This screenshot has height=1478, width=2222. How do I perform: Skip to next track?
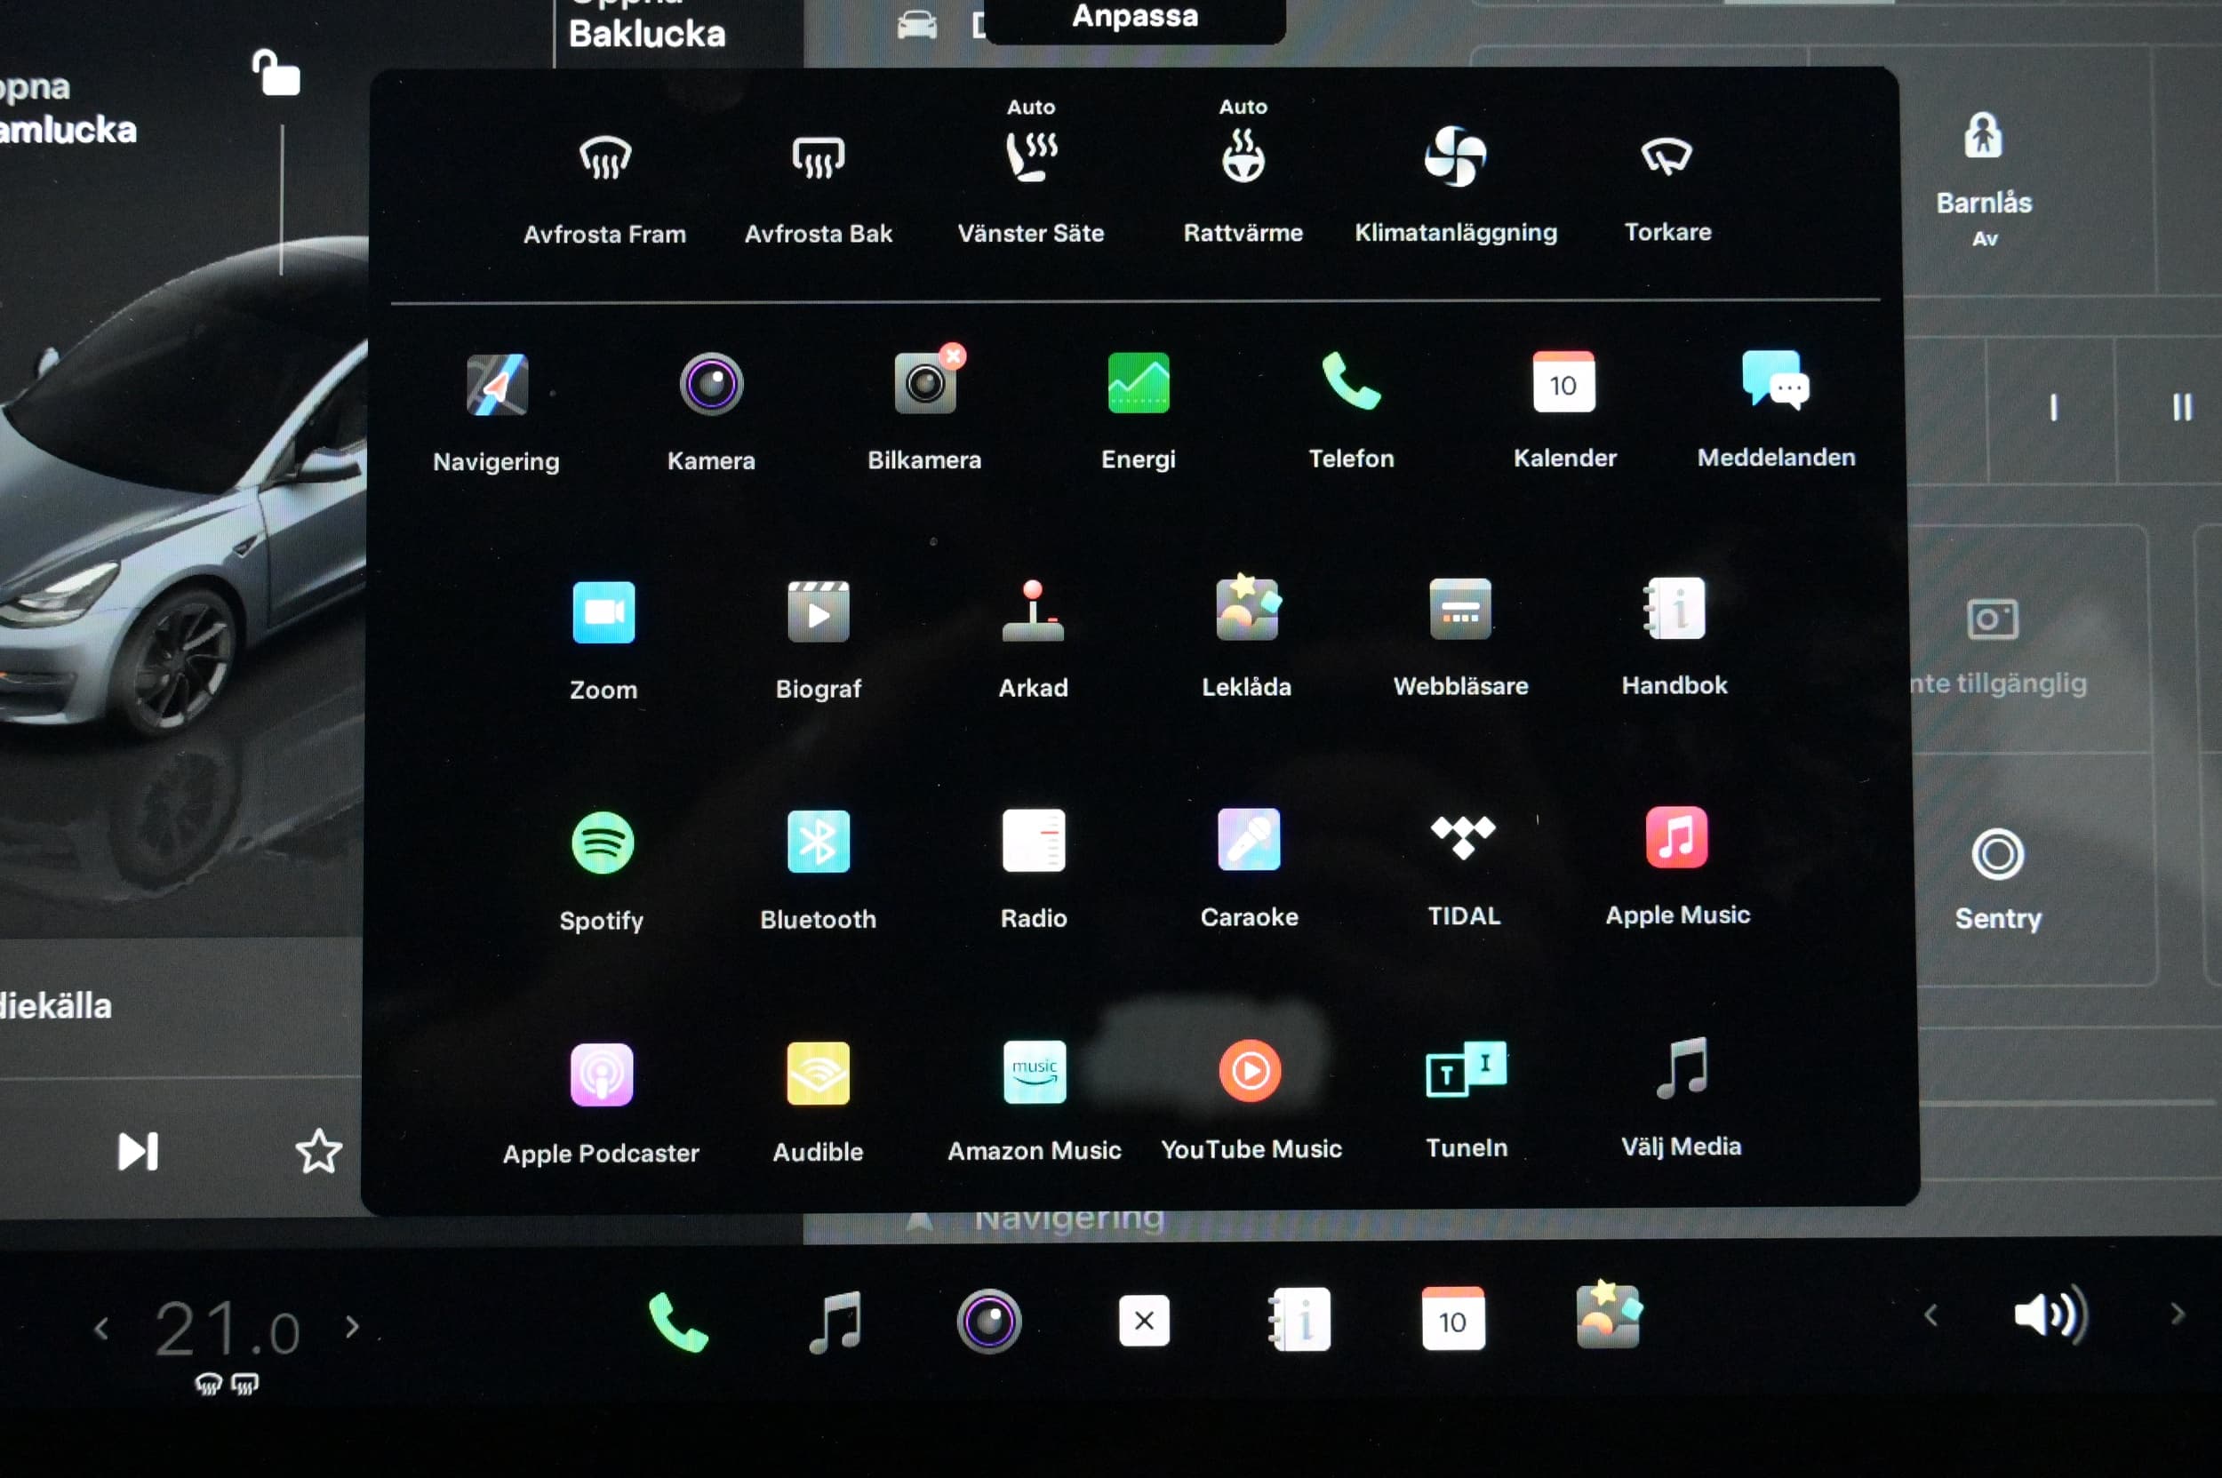pyautogui.click(x=138, y=1152)
